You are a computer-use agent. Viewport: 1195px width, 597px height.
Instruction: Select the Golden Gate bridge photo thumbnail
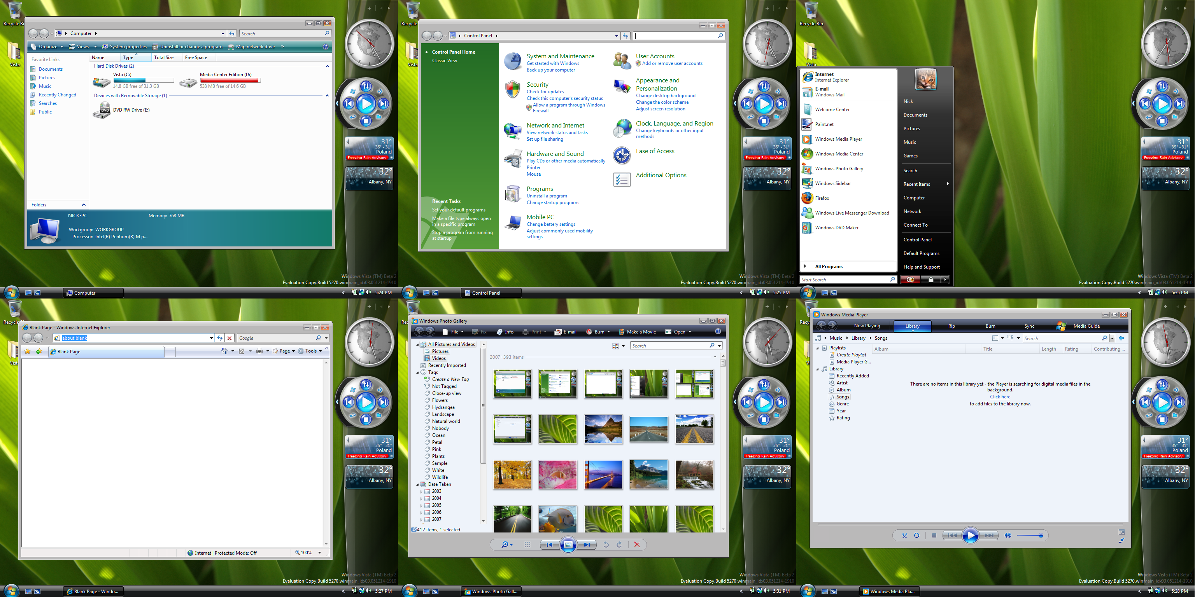coord(603,475)
